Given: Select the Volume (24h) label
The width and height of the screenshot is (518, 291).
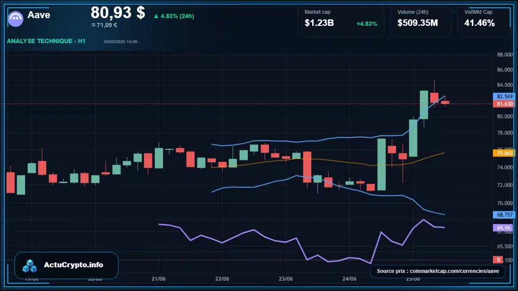Looking at the screenshot, I should pyautogui.click(x=414, y=12).
